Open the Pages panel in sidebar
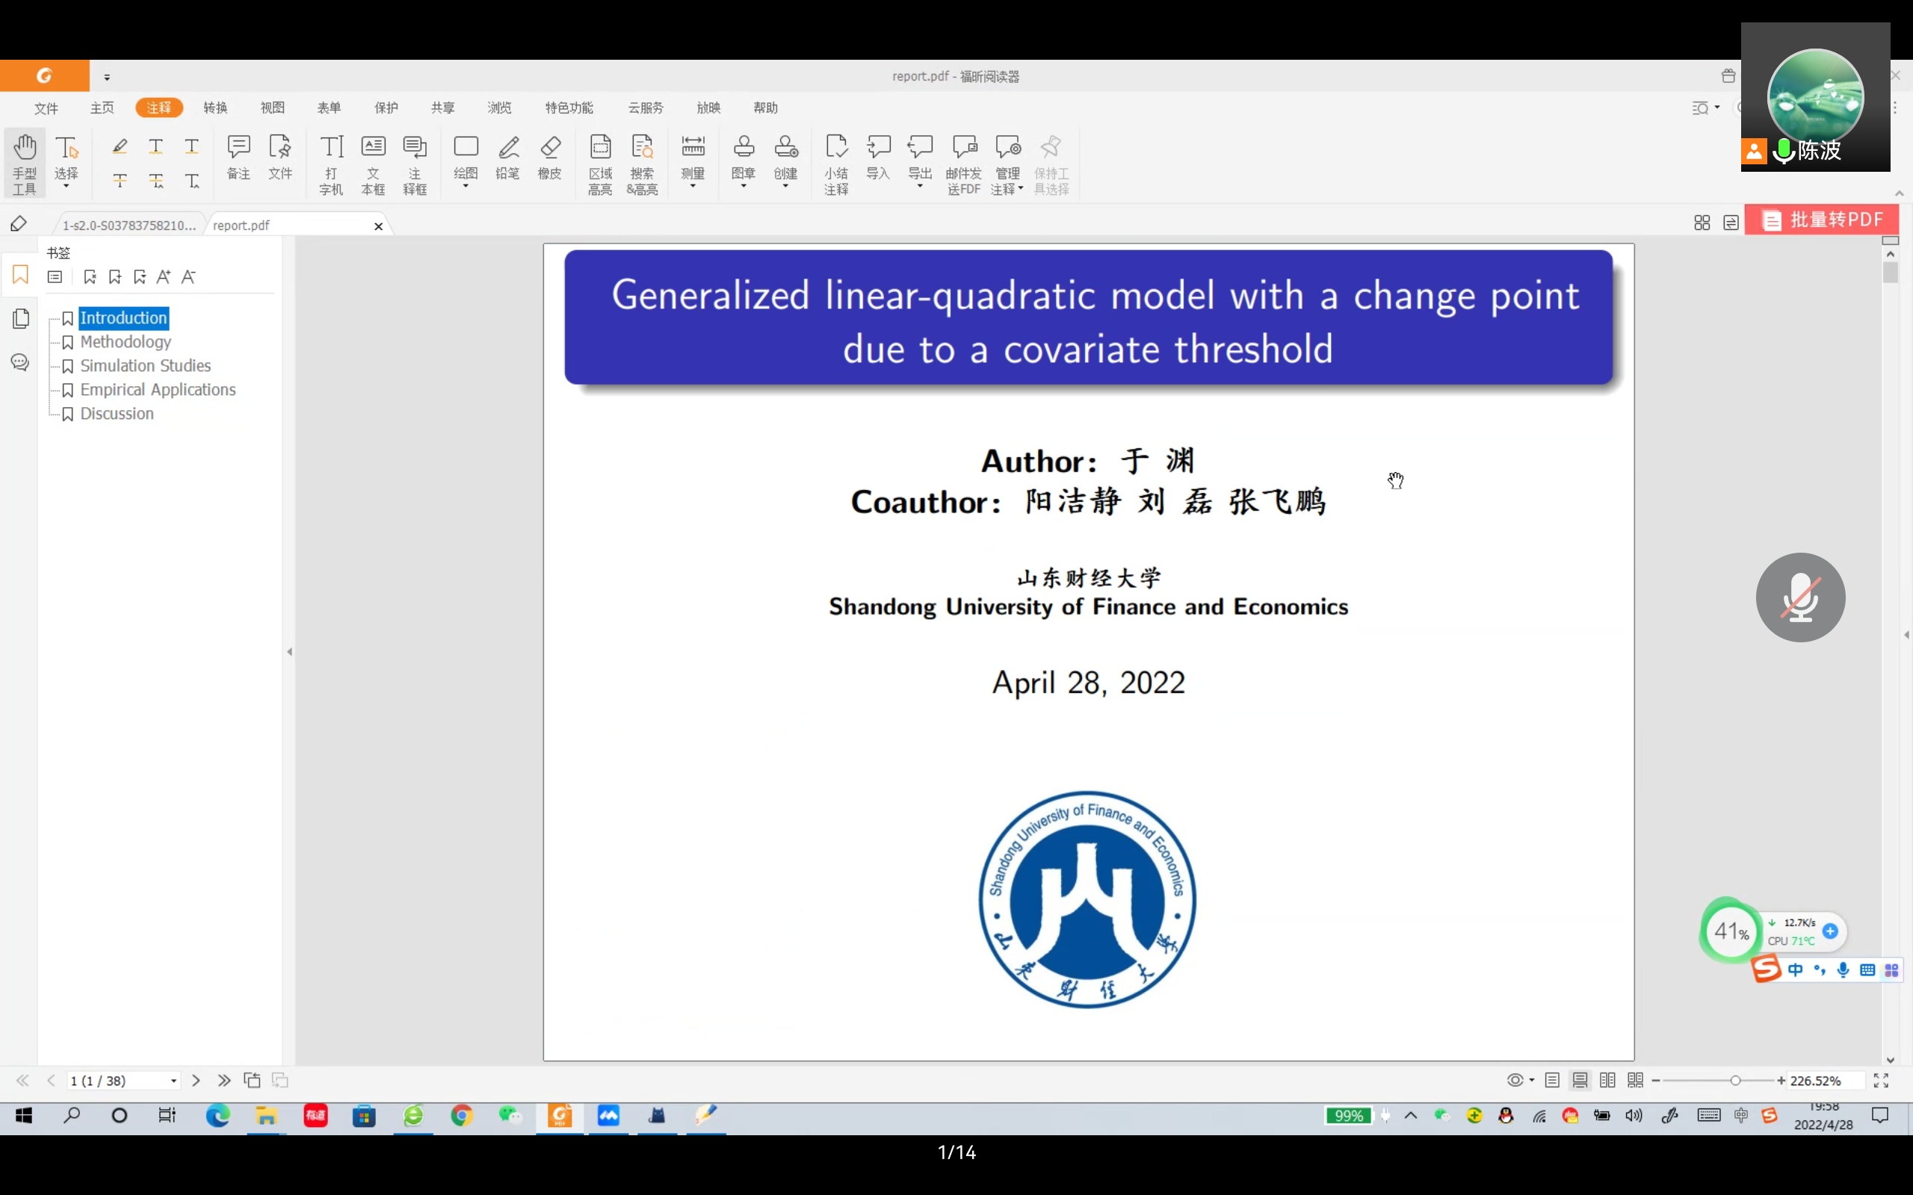1913x1195 pixels. 21,318
